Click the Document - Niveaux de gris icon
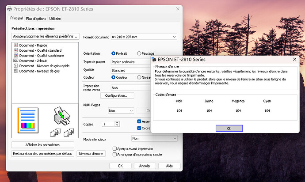The width and height of the screenshot is (305, 182). 16,71
